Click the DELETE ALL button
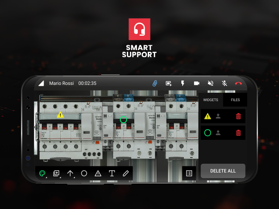Viewport: 279px width, 209px height. 223,171
